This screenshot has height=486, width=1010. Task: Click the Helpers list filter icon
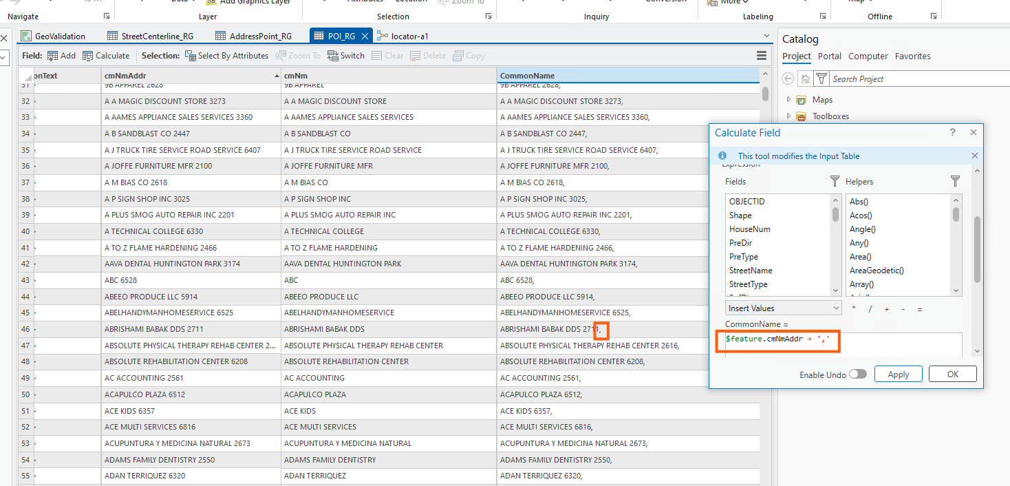955,181
